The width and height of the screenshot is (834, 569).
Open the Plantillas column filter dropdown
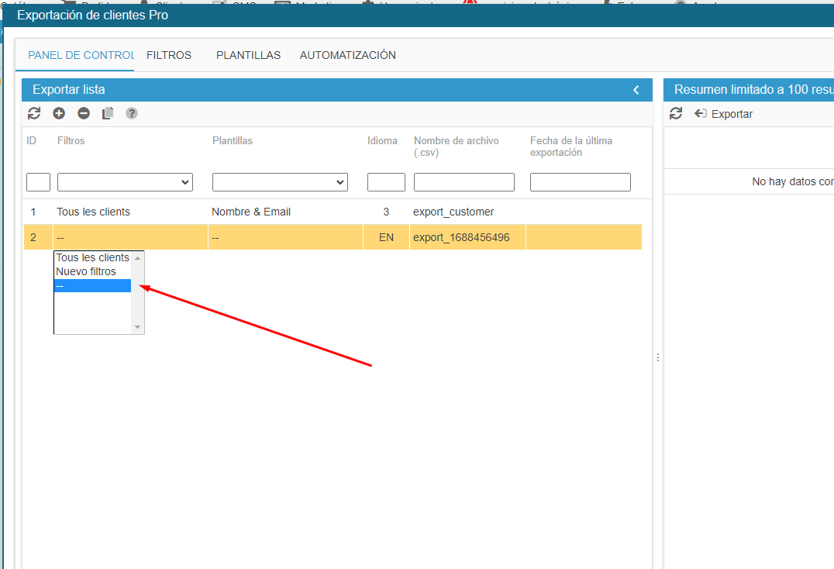[280, 182]
